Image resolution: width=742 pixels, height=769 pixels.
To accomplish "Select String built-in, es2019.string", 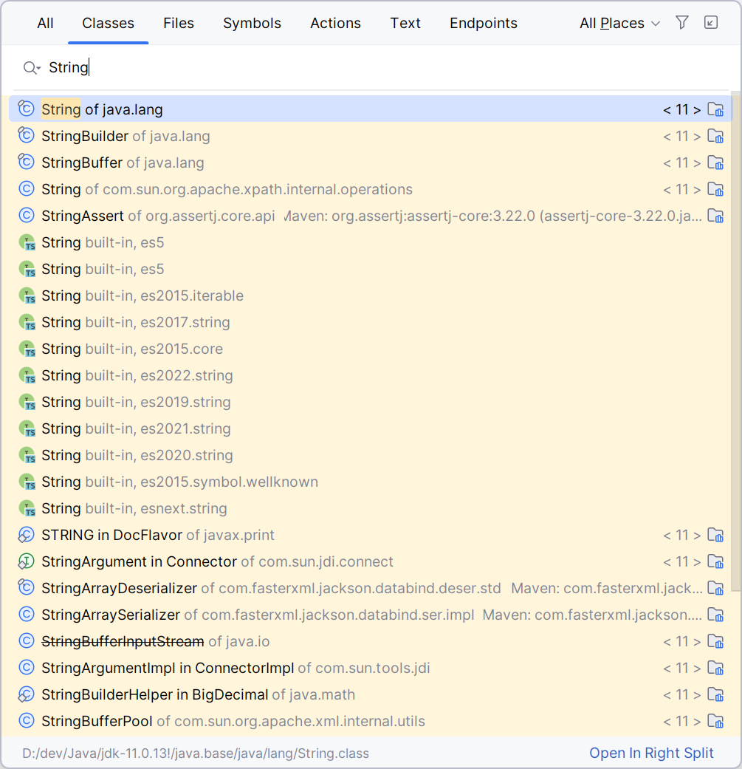I will tap(371, 402).
